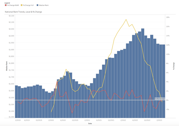Click the '$1,650' left axis label
The width and height of the screenshot is (179, 126).
tap(11, 84)
